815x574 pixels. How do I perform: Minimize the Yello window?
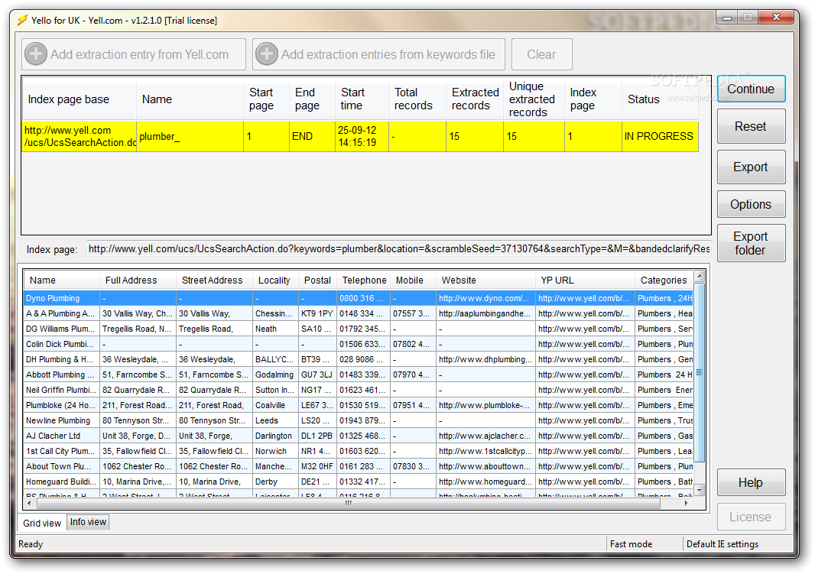[727, 18]
